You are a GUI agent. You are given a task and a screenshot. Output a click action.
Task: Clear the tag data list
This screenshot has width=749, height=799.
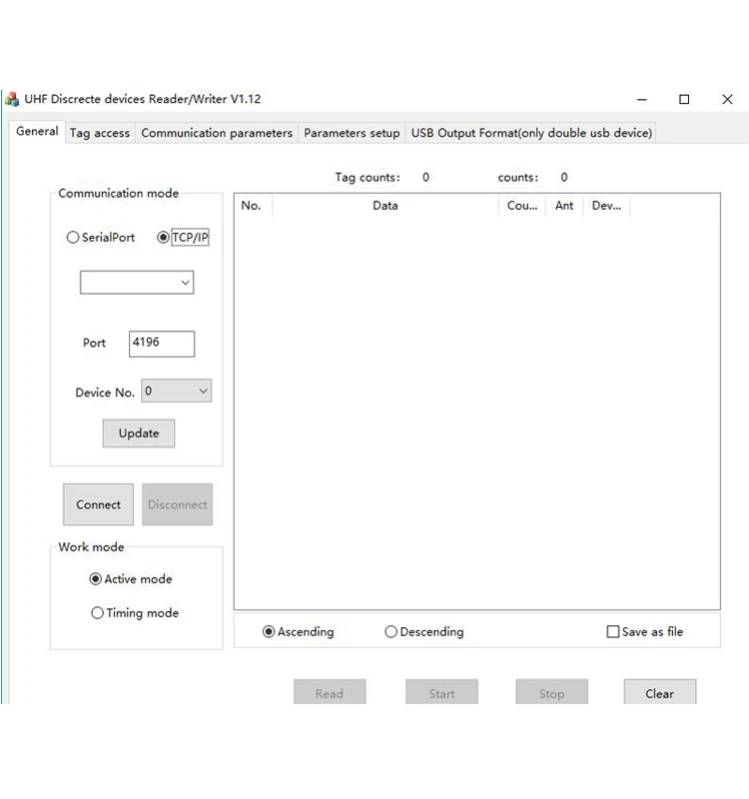click(x=659, y=693)
